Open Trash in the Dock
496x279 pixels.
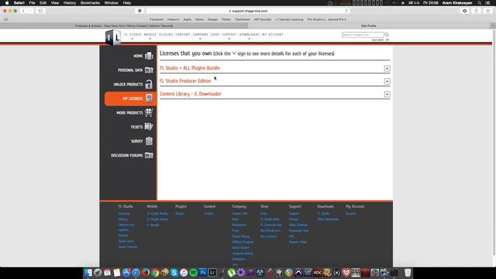[408, 272]
